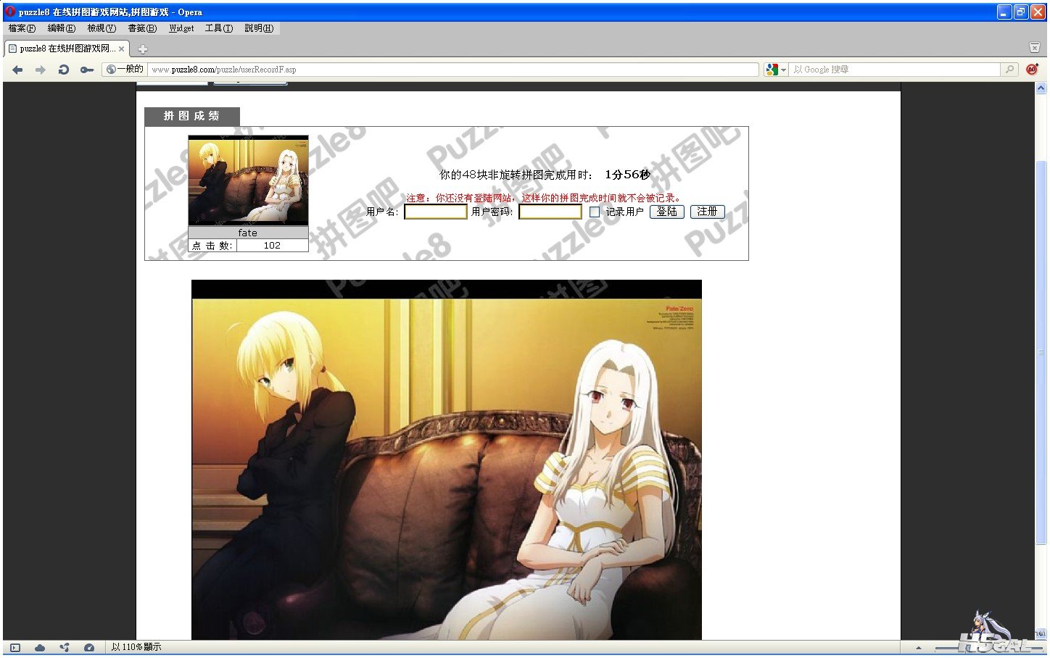1050x658 pixels.
Task: Open the closed tabs trash icon
Action: [1035, 48]
